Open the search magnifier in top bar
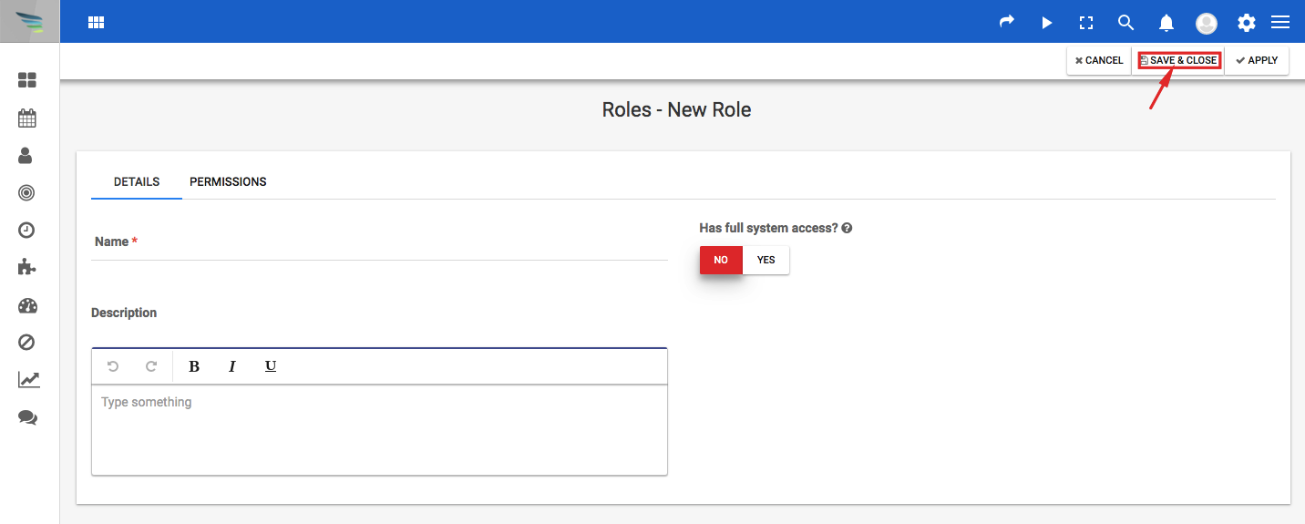The width and height of the screenshot is (1305, 524). click(1125, 23)
